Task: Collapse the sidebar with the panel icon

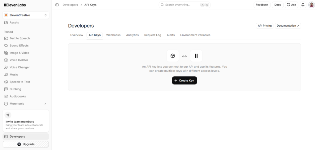Action: pyautogui.click(x=57, y=5)
